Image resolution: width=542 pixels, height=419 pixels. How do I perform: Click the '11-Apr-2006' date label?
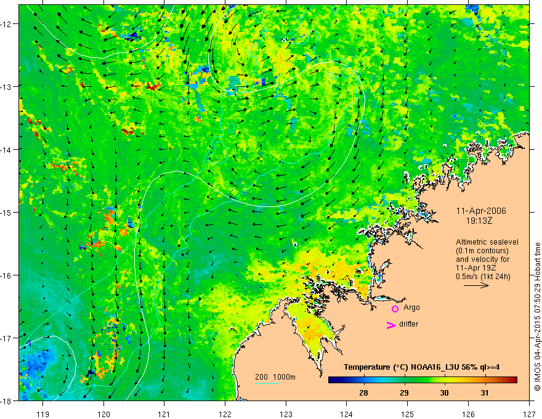481,211
